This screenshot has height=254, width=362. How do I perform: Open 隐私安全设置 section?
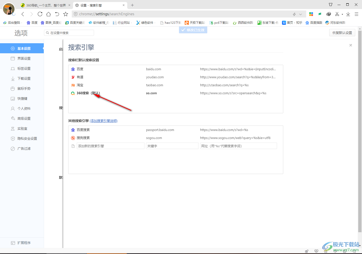click(x=22, y=138)
